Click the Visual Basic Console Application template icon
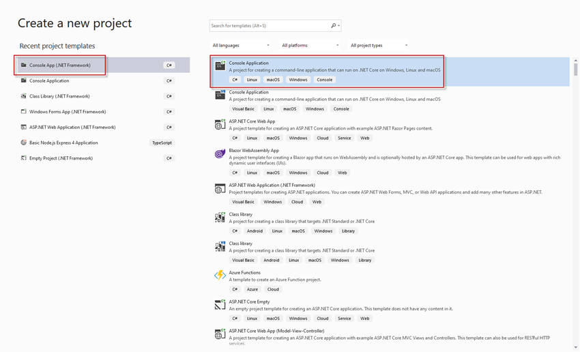Viewport: 580px width, 352px height. tap(220, 95)
